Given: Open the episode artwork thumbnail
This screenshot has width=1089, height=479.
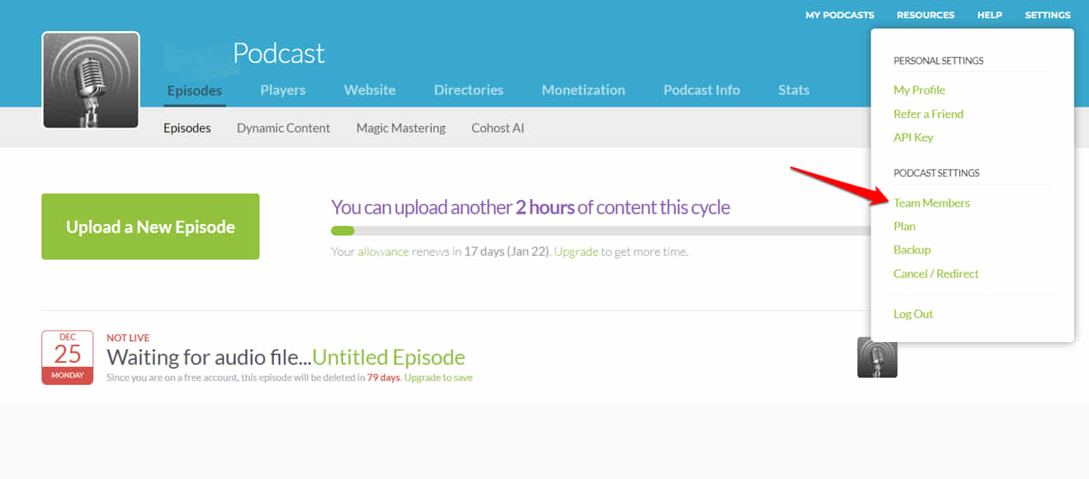Looking at the screenshot, I should click(x=877, y=358).
